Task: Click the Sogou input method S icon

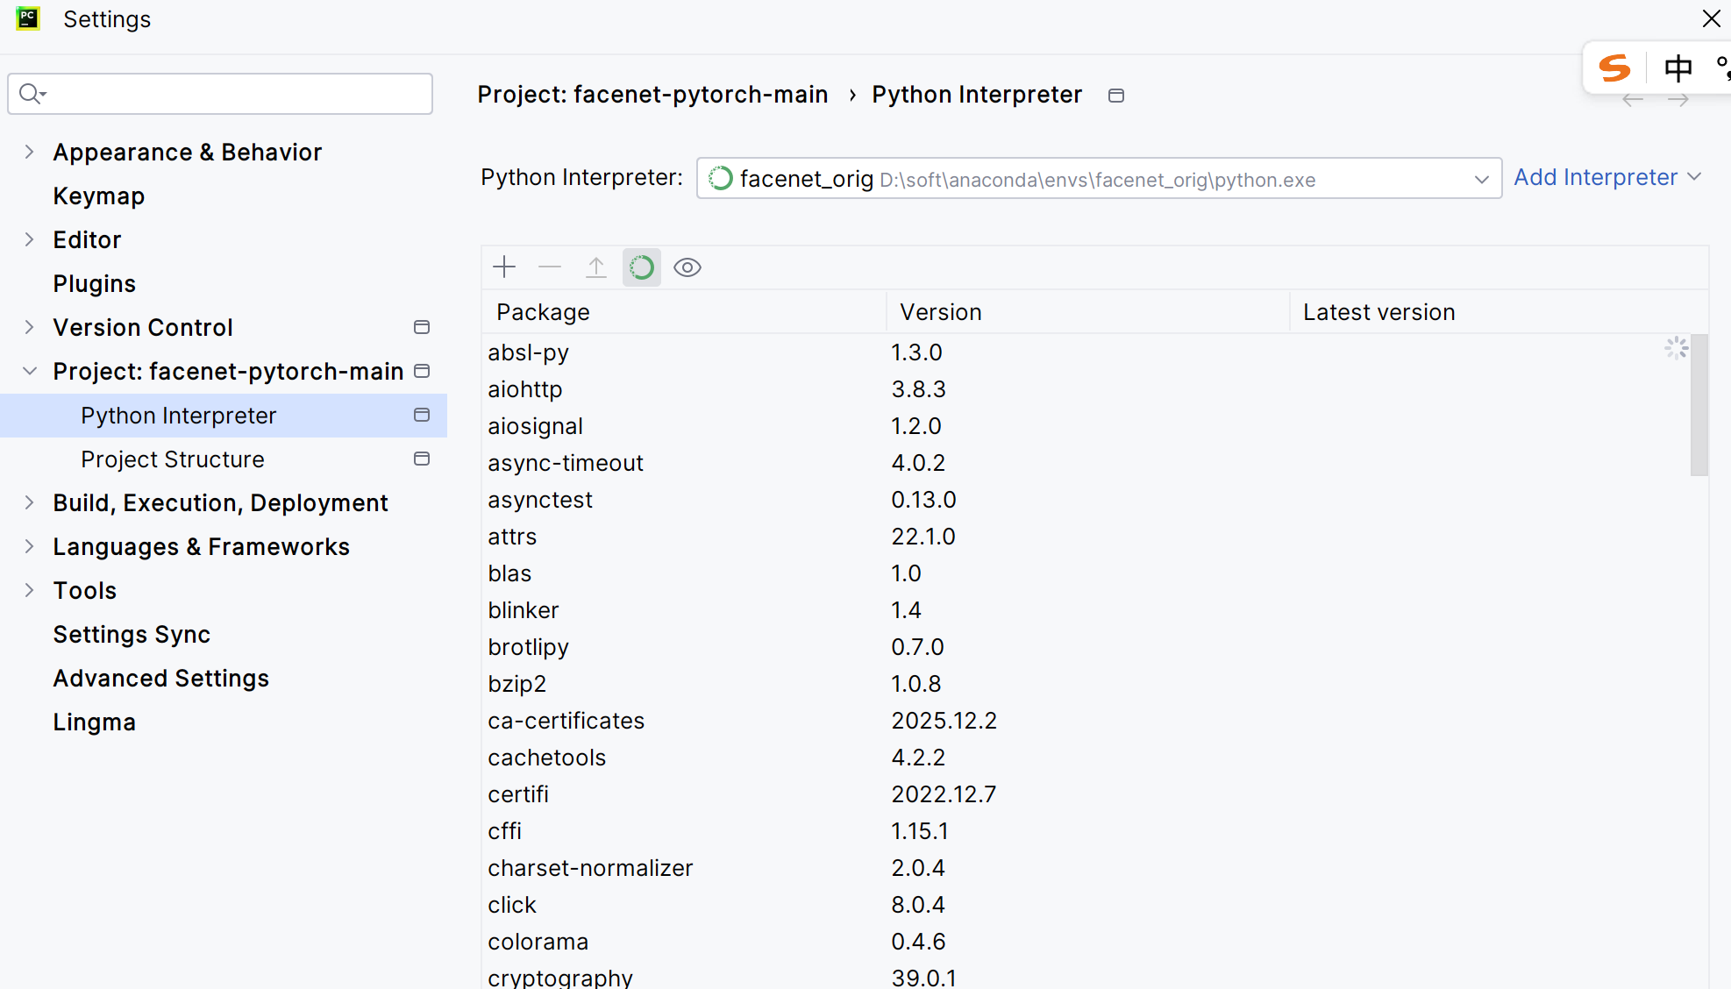Action: coord(1614,68)
